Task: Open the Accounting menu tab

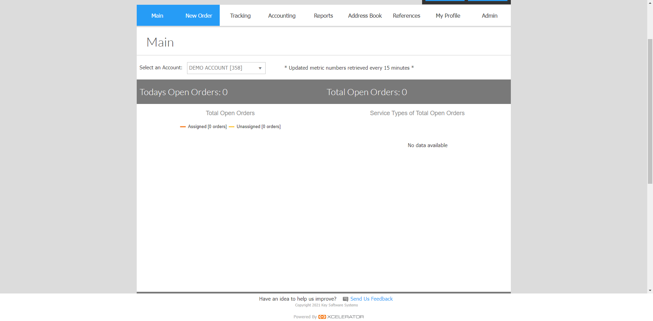Action: (282, 15)
